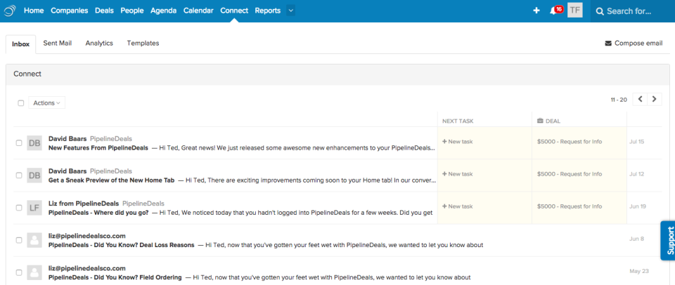Open deal link on Jun 19 row
Viewport: 675px width, 285px height.
(x=570, y=206)
